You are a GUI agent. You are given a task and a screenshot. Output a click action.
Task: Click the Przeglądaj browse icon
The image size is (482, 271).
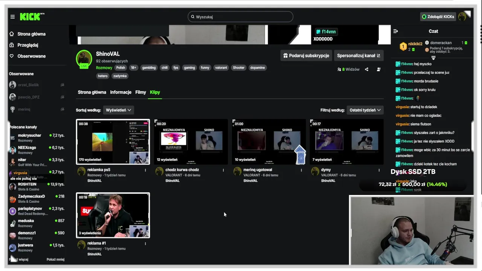pos(12,45)
